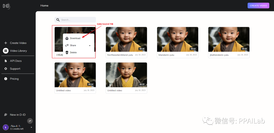Viewport: 274px width, 133px height.
Task: Click the search magnifier icon
Action: tap(58, 20)
